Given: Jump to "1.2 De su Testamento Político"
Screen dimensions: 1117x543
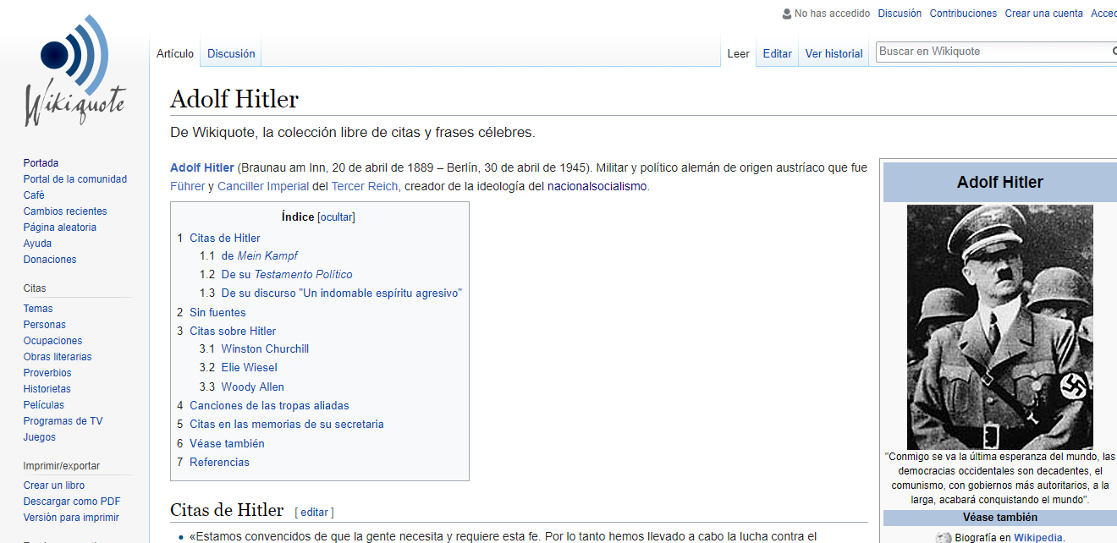Looking at the screenshot, I should click(x=276, y=275).
